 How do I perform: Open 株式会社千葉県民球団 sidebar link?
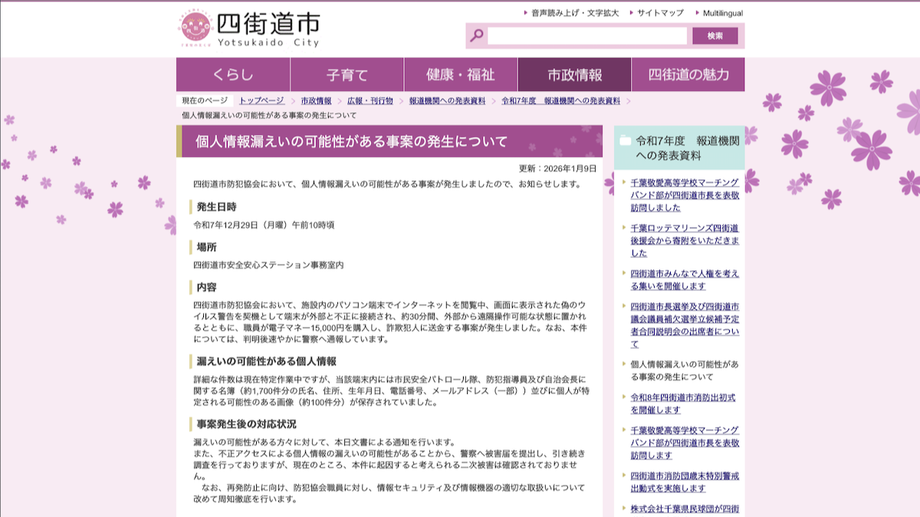coord(685,509)
